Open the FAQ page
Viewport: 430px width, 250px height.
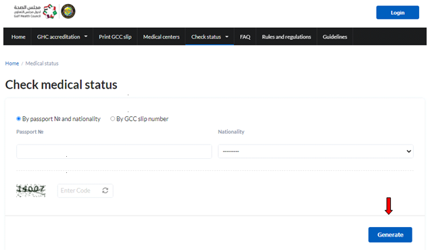coord(245,36)
